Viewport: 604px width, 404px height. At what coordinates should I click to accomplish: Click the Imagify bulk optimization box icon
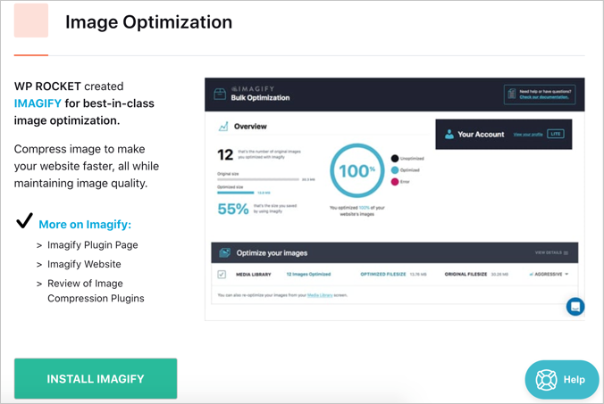[219, 94]
